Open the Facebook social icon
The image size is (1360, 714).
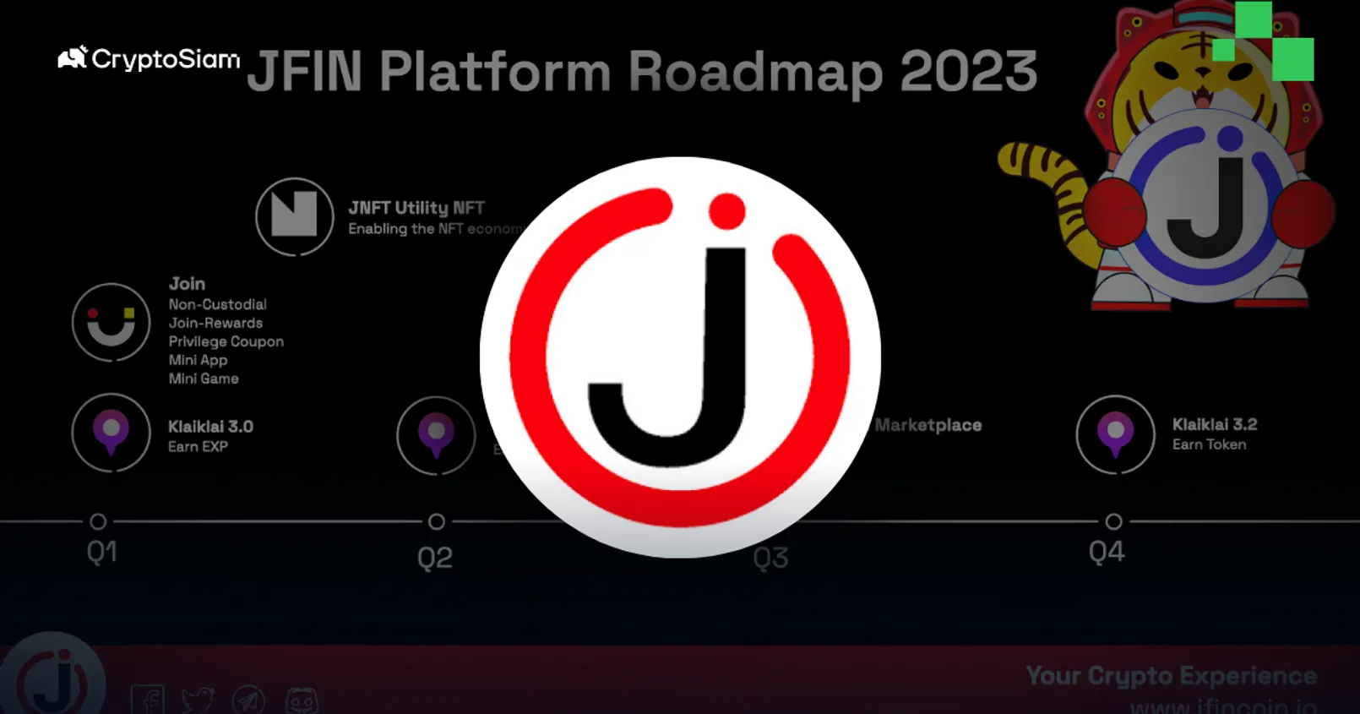point(148,700)
